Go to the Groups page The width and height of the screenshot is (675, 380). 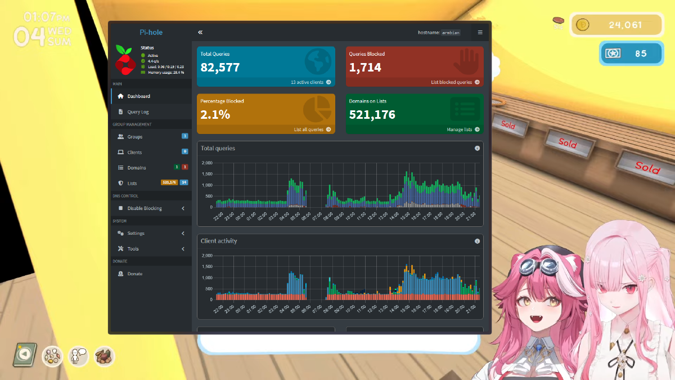coord(134,137)
